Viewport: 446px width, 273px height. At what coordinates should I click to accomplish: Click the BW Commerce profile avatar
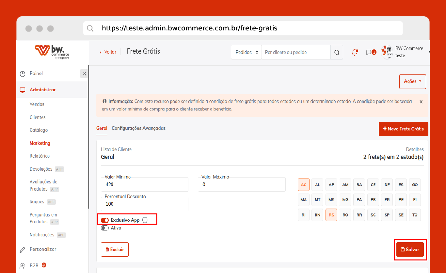coord(387,52)
